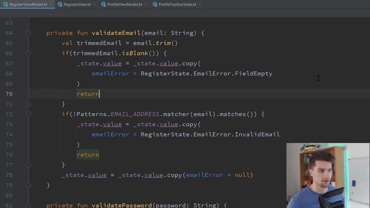Click the trimmedEmail variable on line 65
The image size is (370, 208).
pos(99,43)
